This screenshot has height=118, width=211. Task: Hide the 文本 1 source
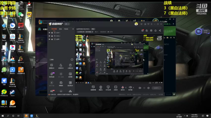pos(49,33)
